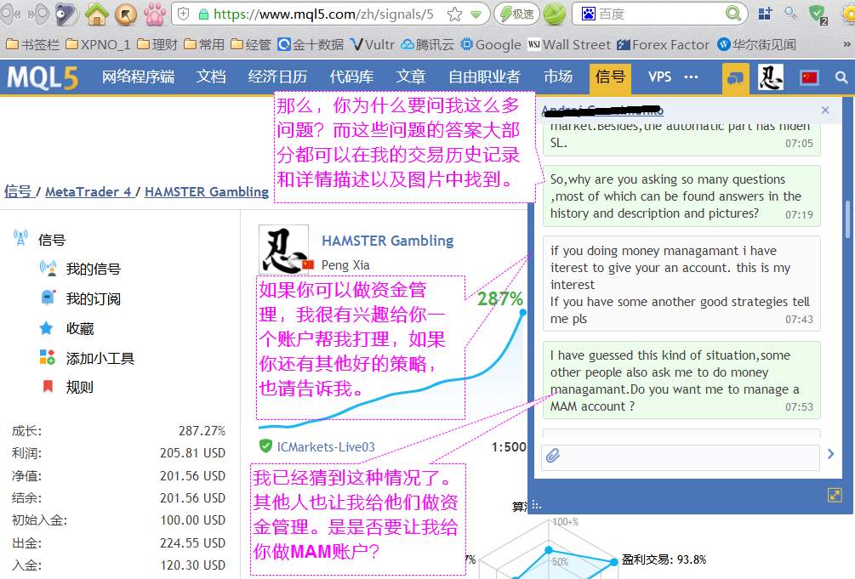Click the 信号 breadcrumb link

[18, 191]
